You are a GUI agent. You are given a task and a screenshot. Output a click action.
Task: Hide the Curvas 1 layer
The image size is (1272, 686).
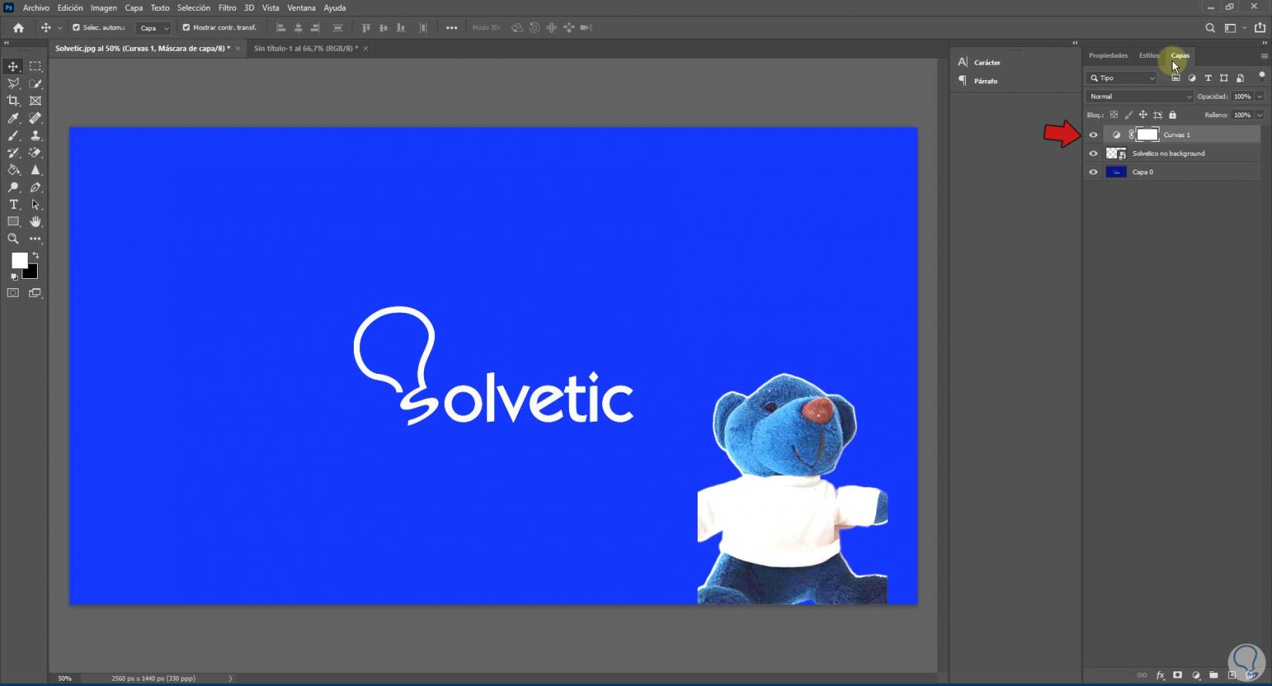pos(1093,135)
